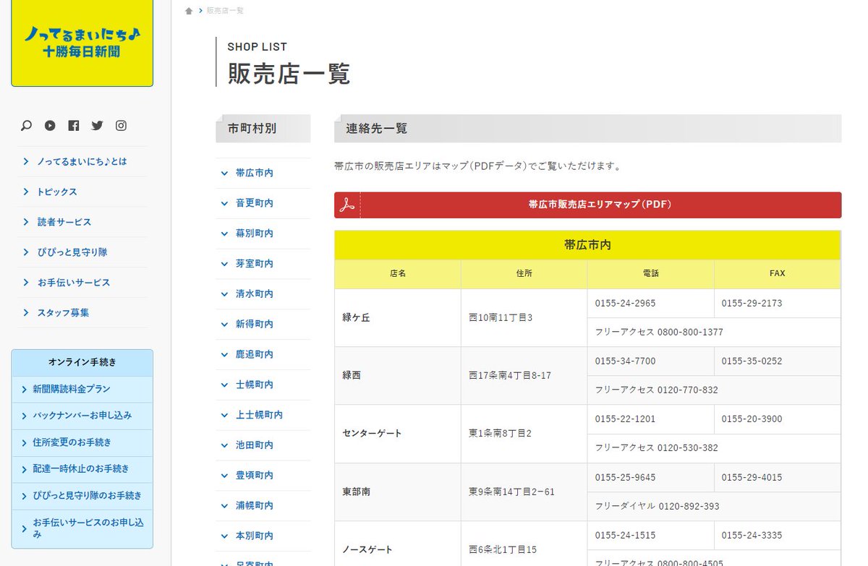This screenshot has width=868, height=566.
Task: Open the Twitter bird icon
Action: (x=97, y=126)
